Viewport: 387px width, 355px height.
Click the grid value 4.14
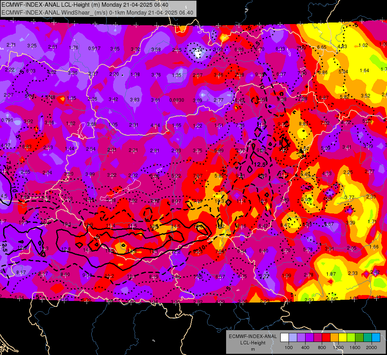[155, 126]
